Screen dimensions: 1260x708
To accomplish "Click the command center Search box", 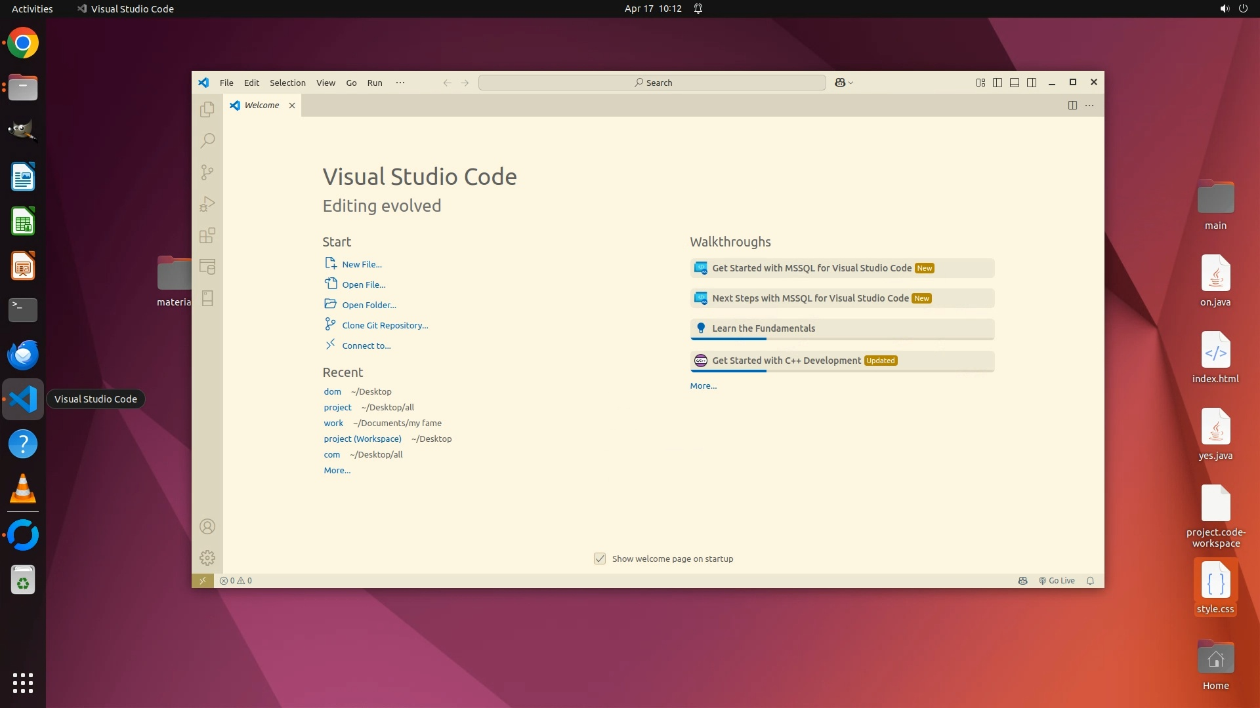I will pyautogui.click(x=652, y=83).
